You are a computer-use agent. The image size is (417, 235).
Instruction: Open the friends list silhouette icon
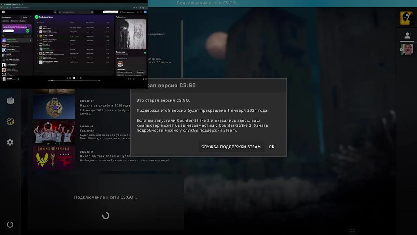pos(407,36)
